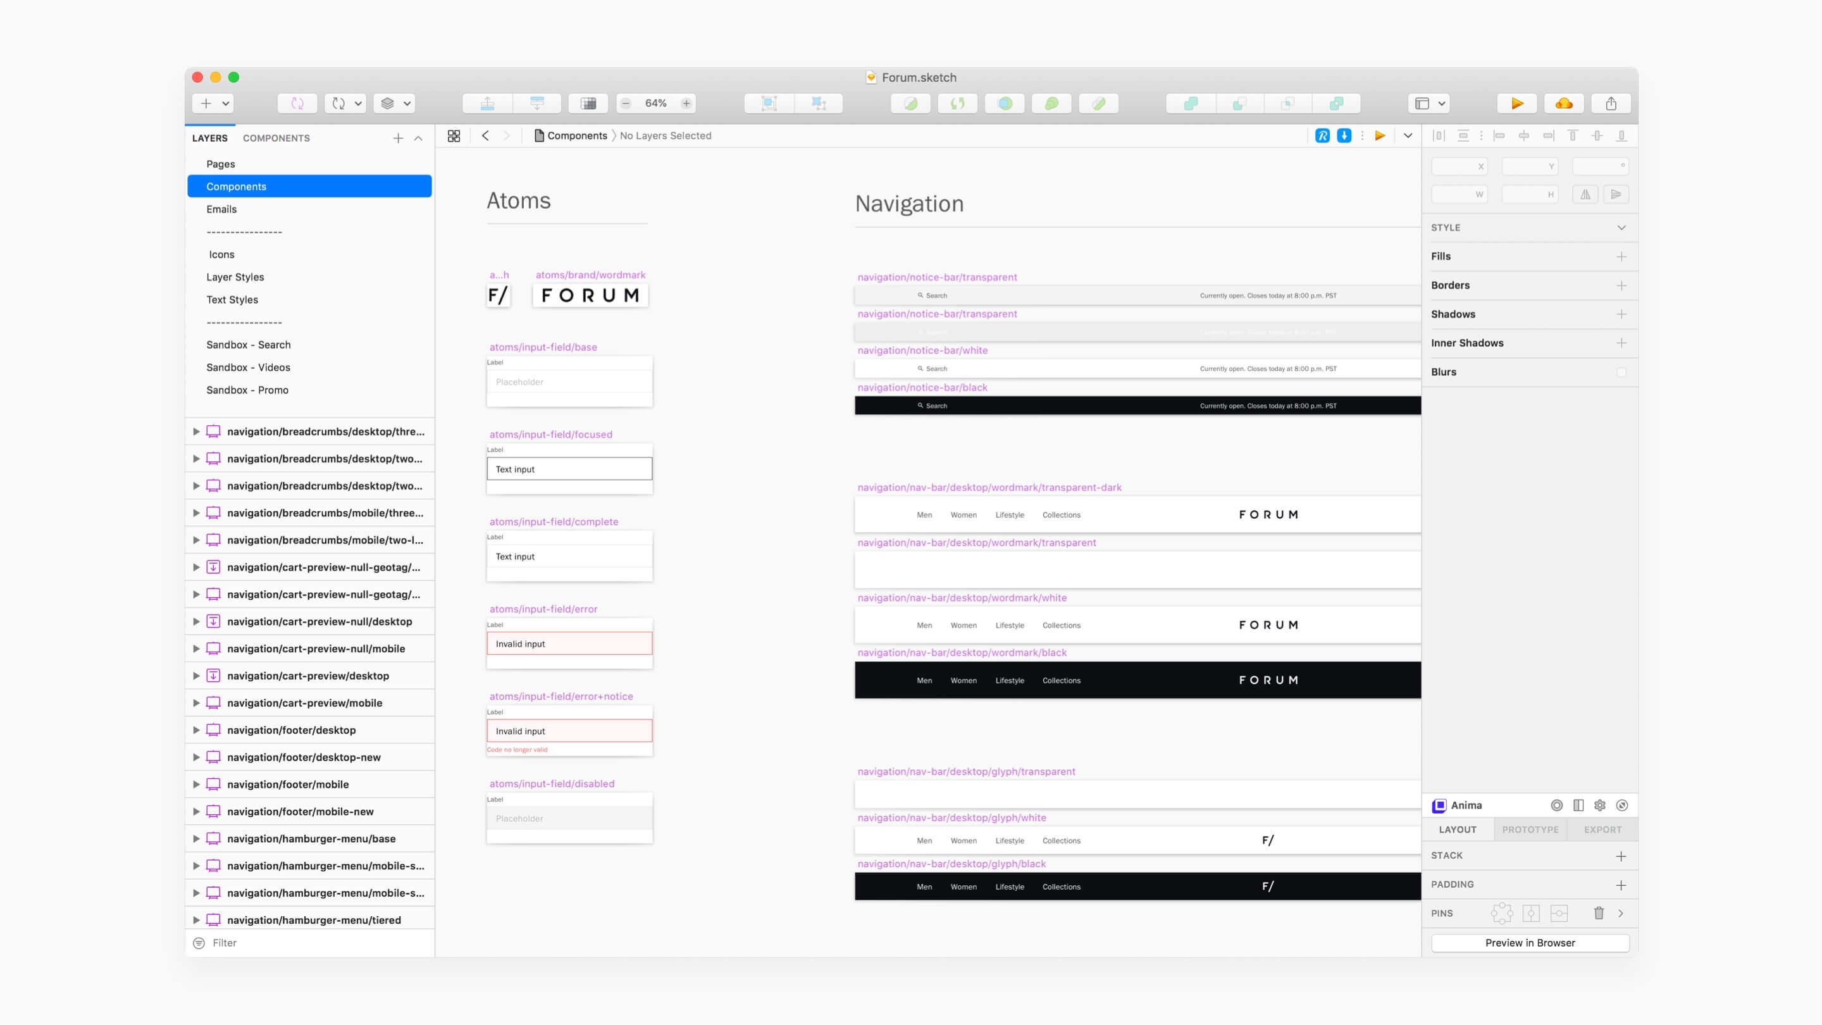Image resolution: width=1822 pixels, height=1025 pixels.
Task: Switch to the COMPONENTS tab
Action: (276, 139)
